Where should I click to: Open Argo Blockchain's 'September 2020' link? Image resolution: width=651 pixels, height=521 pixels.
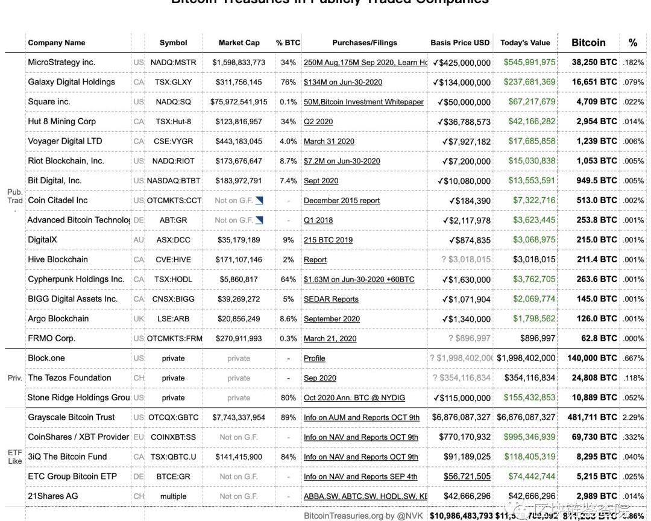tap(332, 319)
